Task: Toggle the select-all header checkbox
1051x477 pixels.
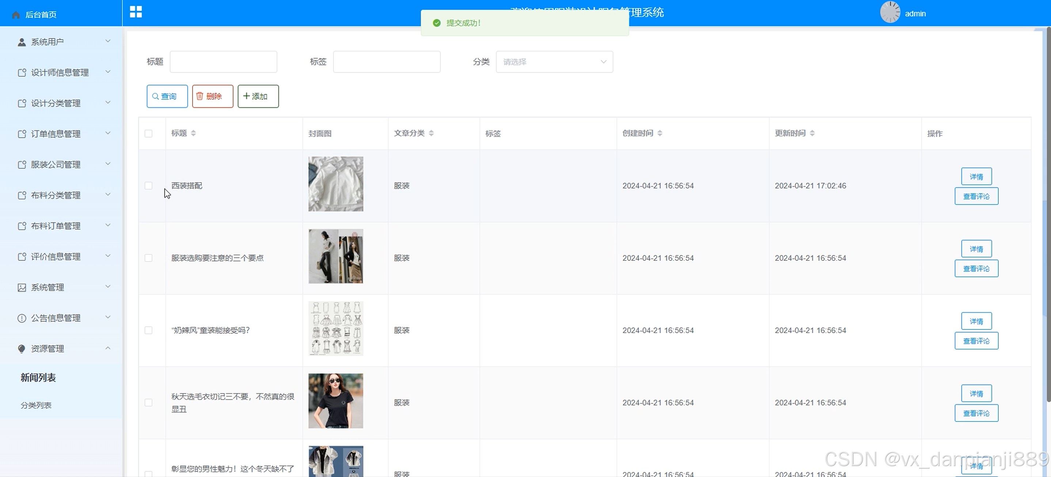Action: (148, 134)
